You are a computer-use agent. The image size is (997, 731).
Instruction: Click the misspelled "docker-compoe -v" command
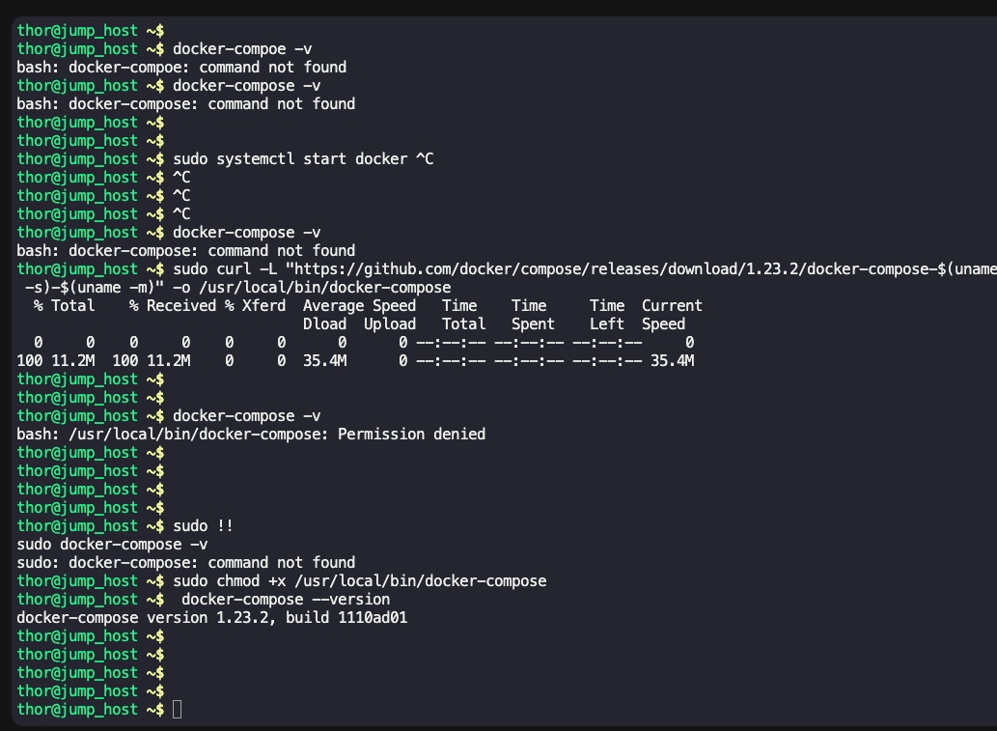pyautogui.click(x=246, y=49)
